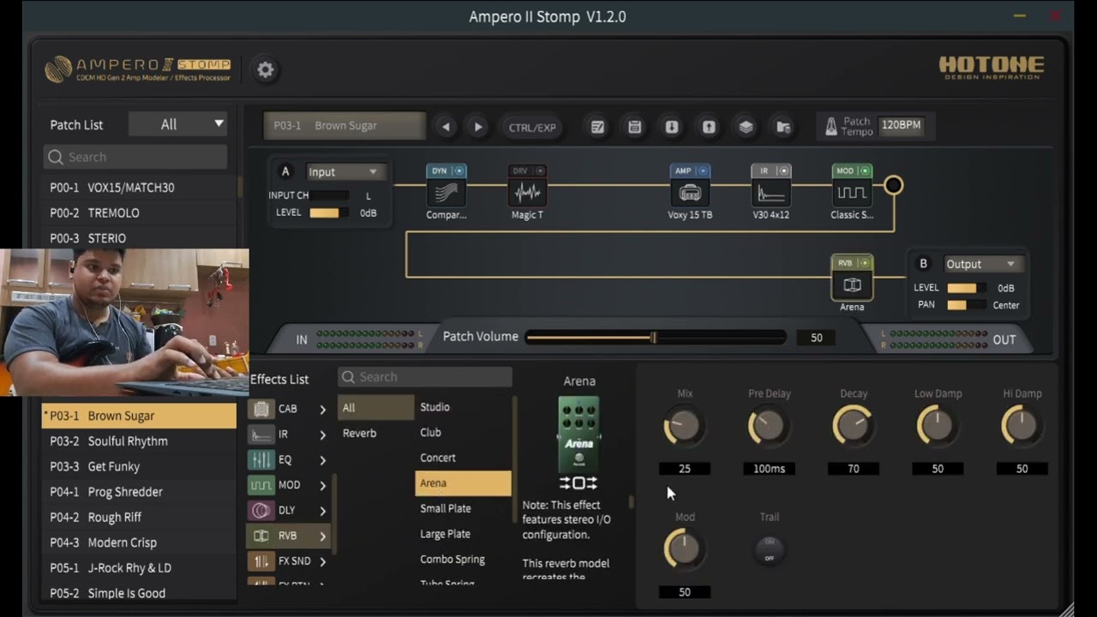This screenshot has width=1097, height=617.
Task: Click the save patch icon
Action: [634, 127]
